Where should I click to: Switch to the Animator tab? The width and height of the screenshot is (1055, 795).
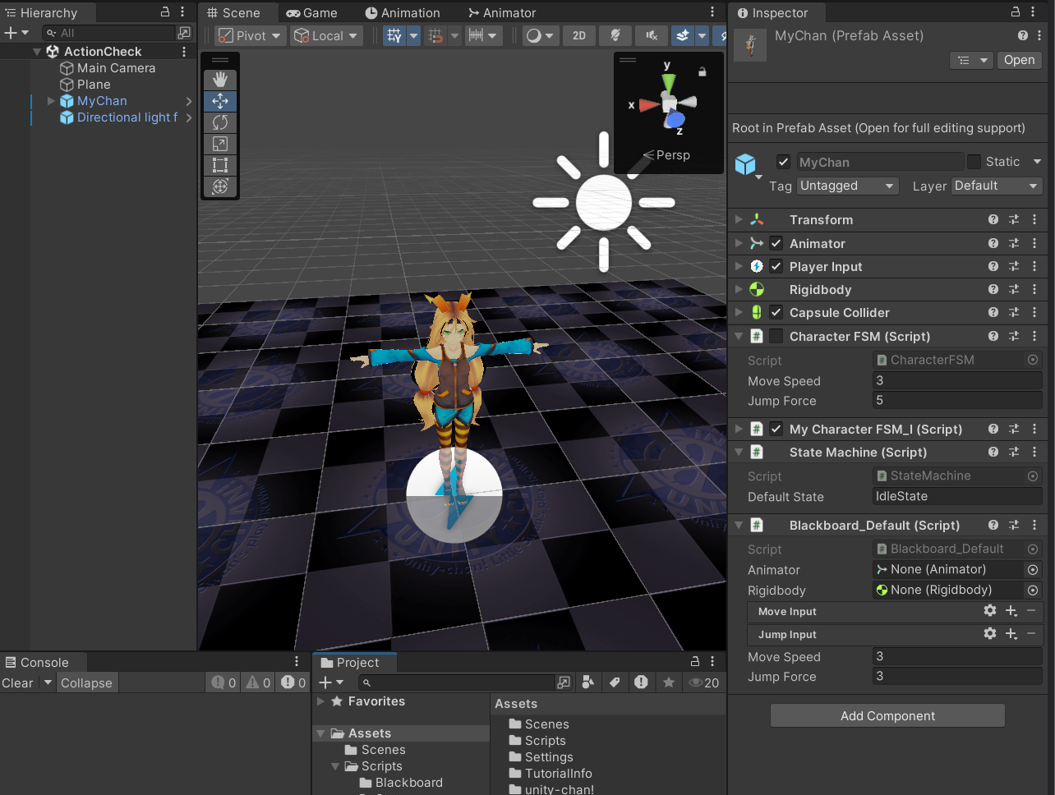(x=502, y=12)
